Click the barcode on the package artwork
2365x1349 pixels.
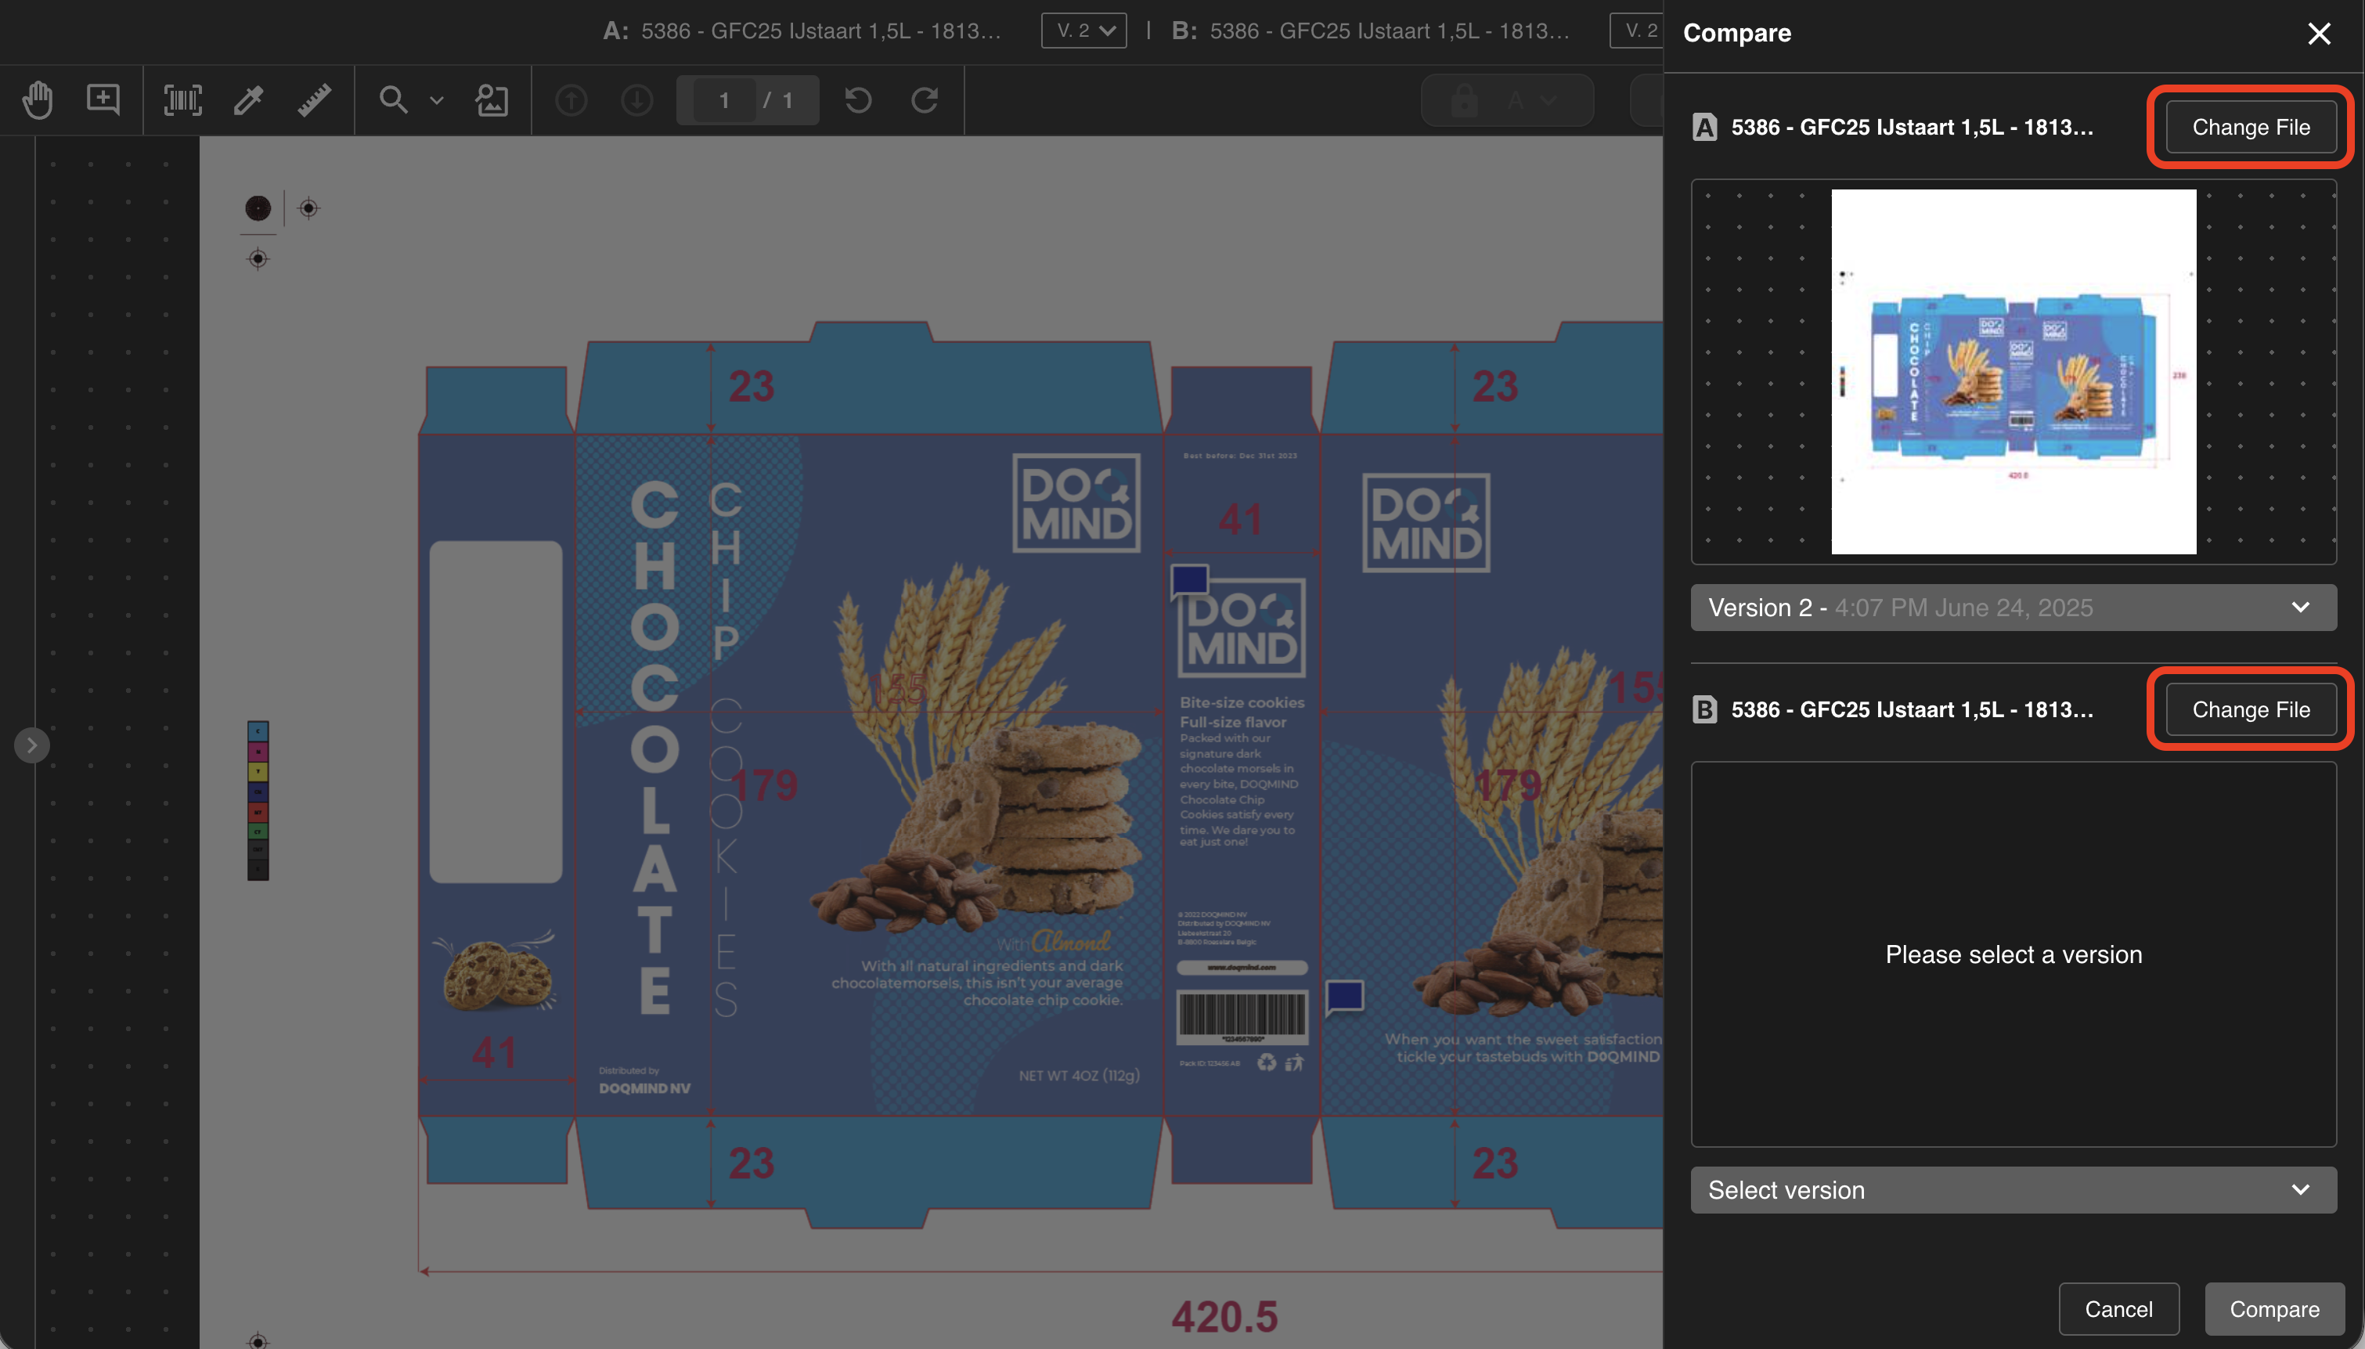click(1242, 1017)
